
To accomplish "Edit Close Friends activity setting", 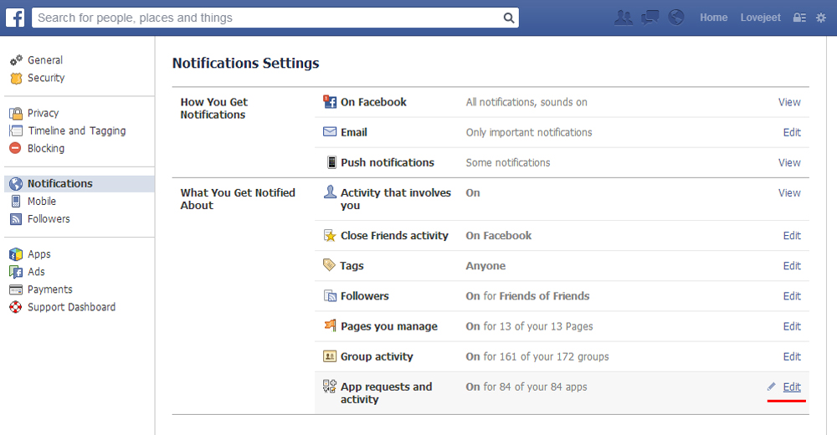I will (792, 235).
